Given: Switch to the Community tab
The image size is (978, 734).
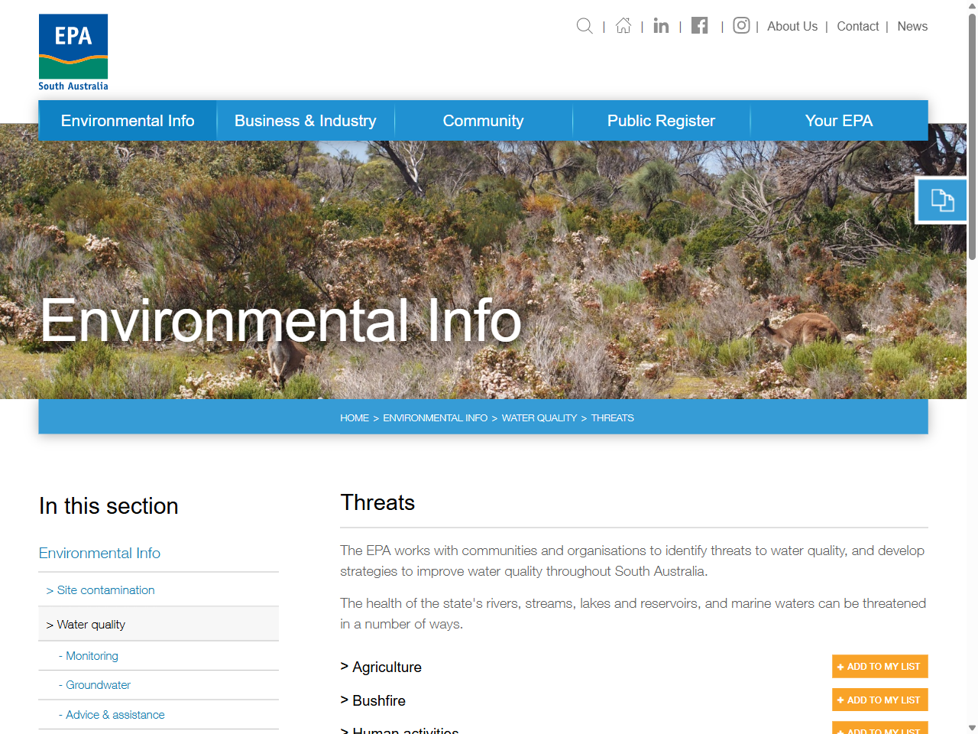Looking at the screenshot, I should click(483, 120).
